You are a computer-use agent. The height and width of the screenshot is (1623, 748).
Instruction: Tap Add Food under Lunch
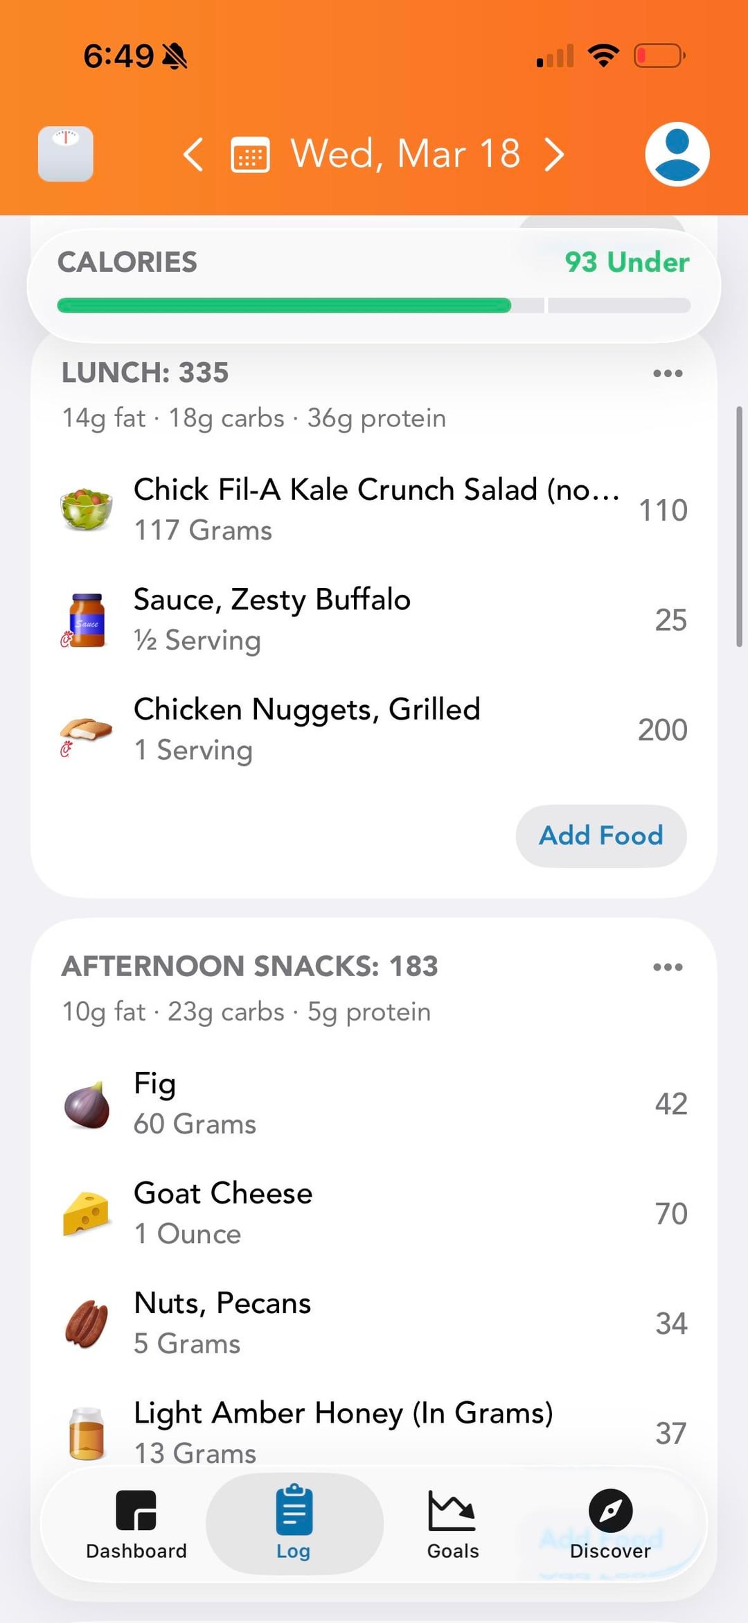(600, 835)
